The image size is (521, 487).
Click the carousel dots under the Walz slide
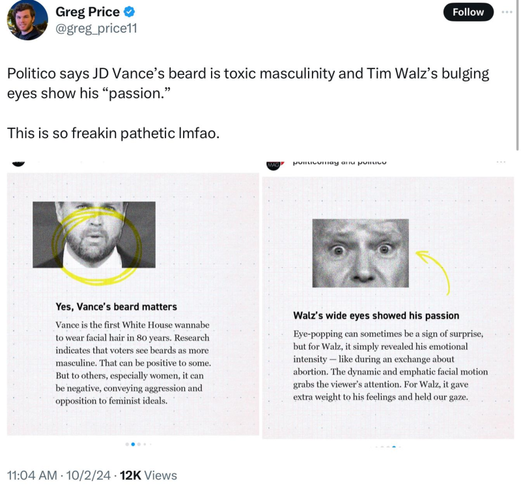point(388,447)
